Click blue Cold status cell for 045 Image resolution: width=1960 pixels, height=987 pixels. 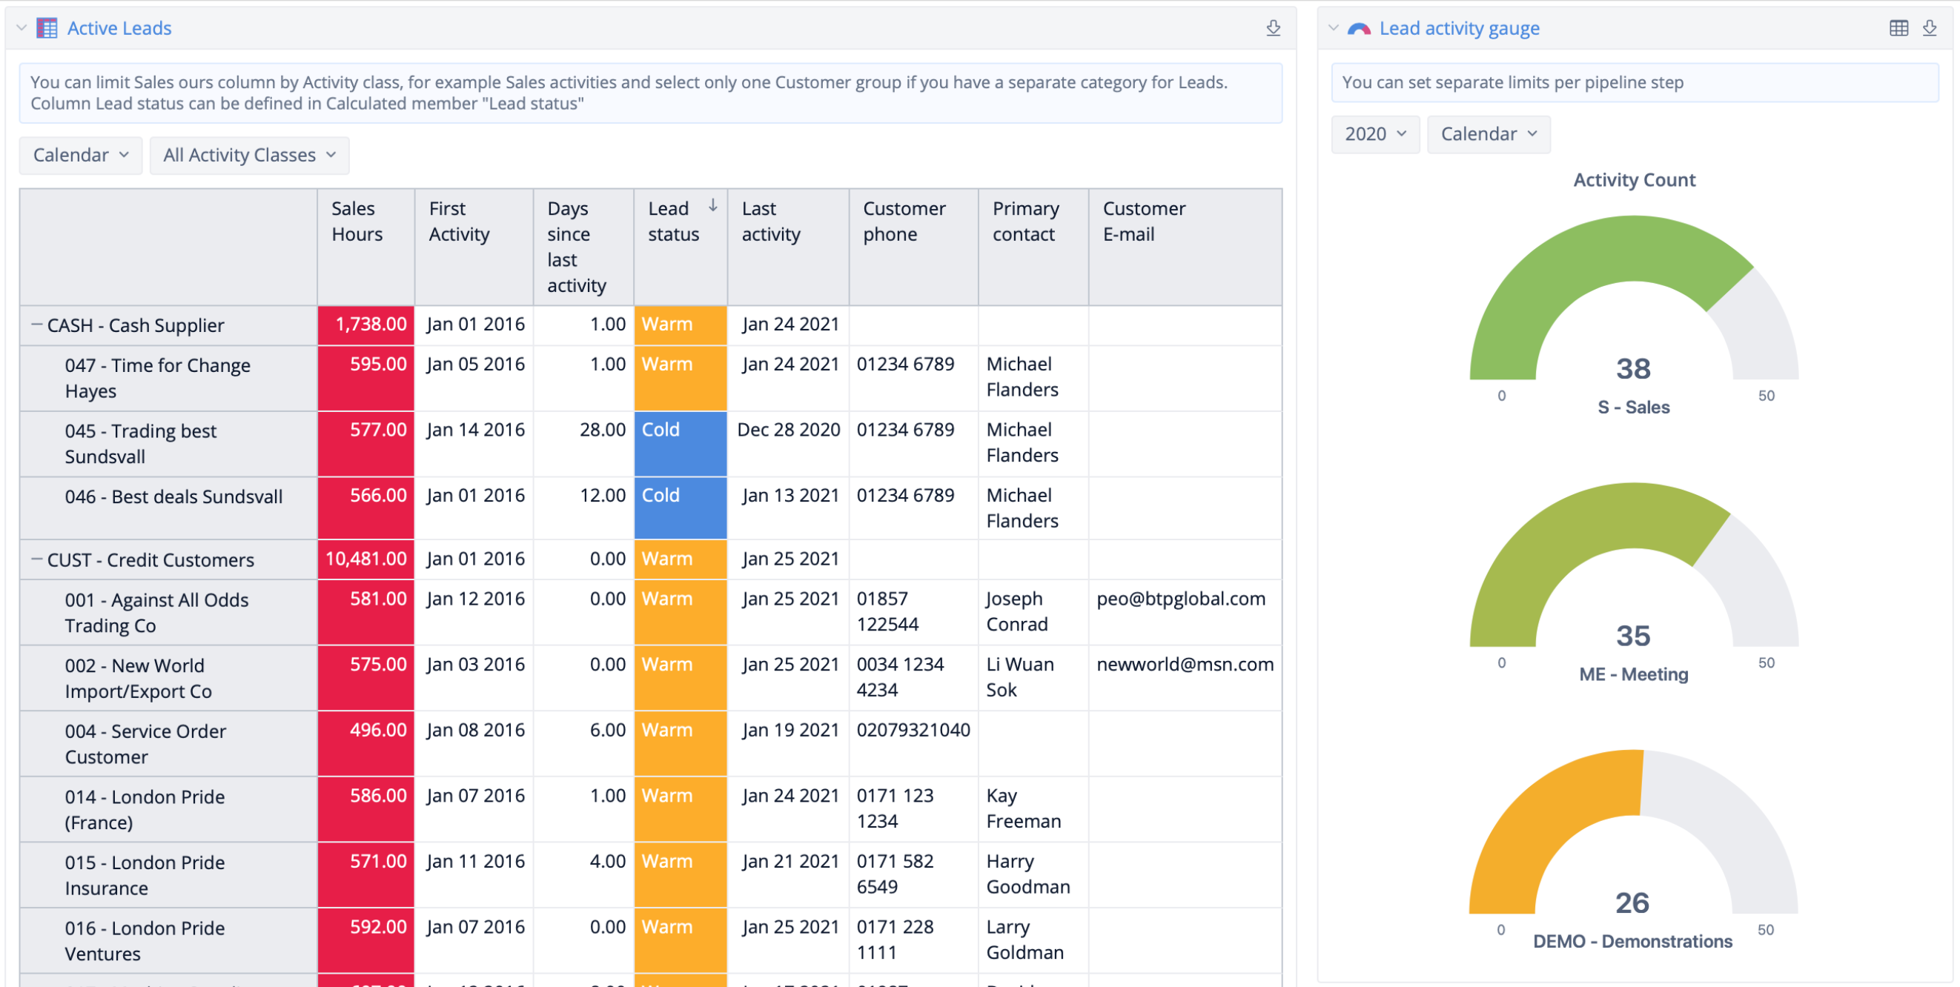click(x=680, y=442)
